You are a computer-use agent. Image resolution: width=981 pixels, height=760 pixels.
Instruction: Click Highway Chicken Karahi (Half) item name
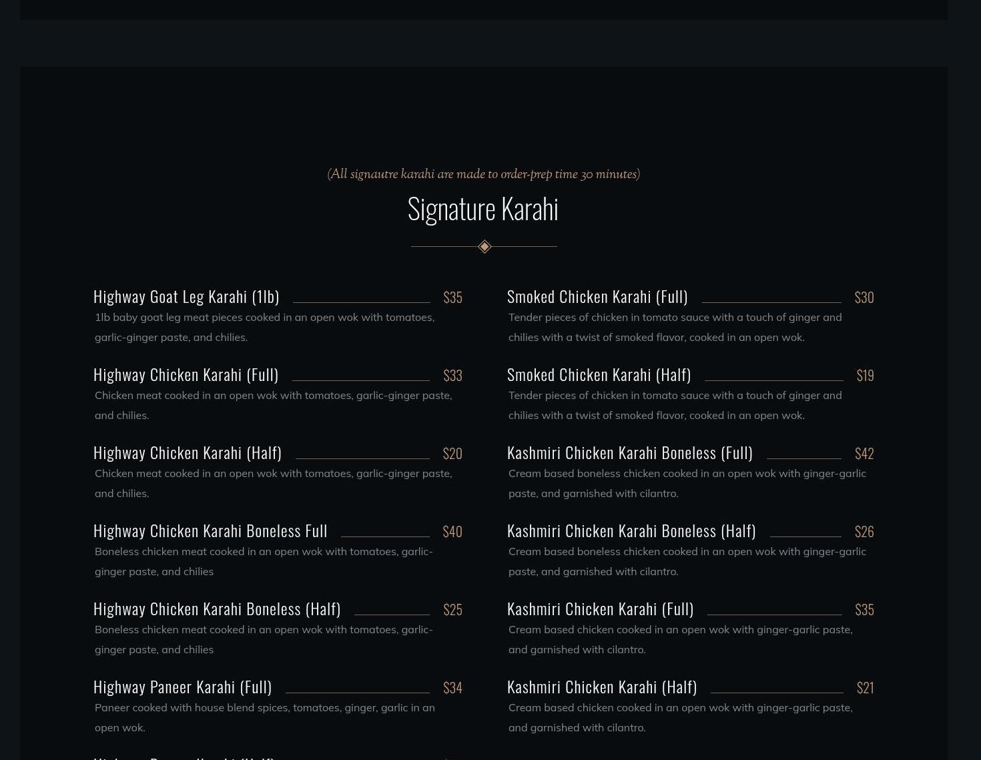[x=188, y=452]
